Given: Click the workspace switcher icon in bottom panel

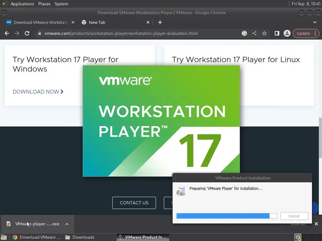Looking at the screenshot, I should tap(298, 237).
